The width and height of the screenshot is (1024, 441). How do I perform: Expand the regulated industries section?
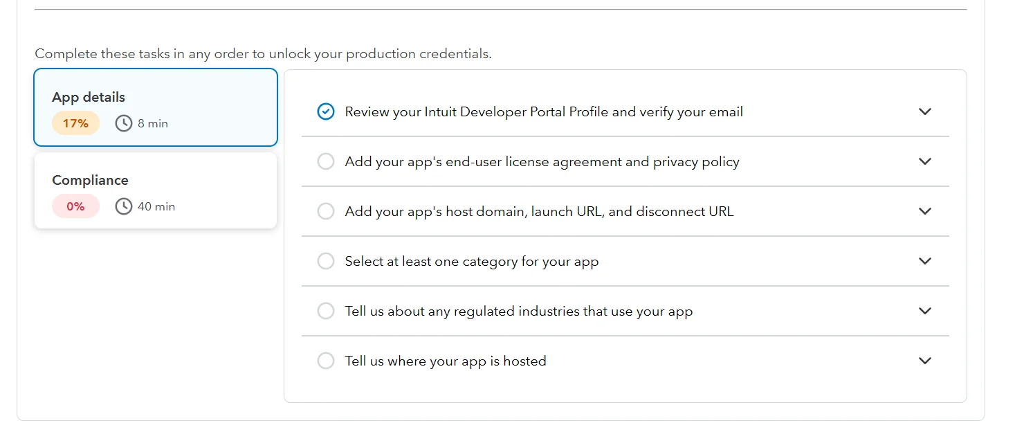[925, 311]
